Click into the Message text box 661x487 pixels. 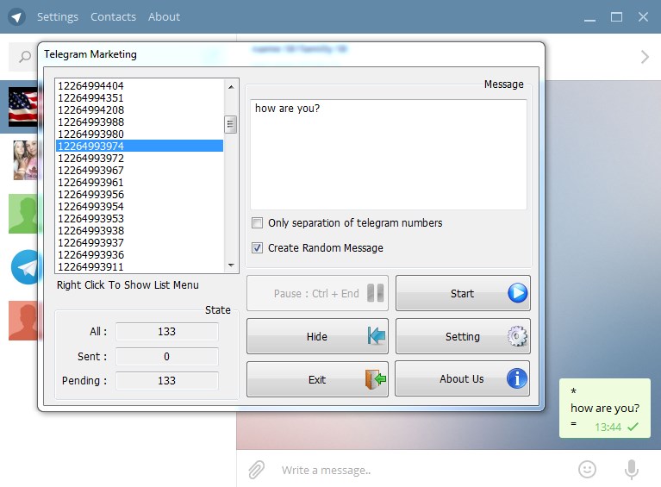pos(389,154)
